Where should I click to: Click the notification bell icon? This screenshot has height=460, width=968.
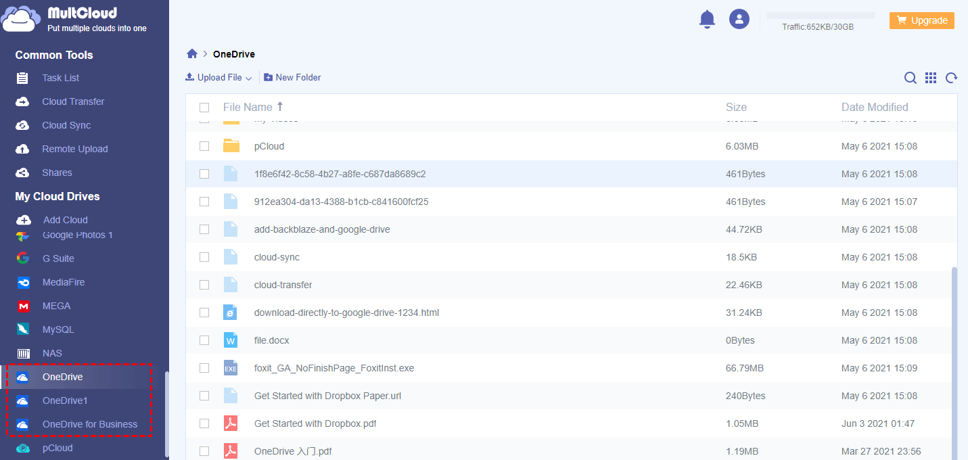click(x=707, y=20)
